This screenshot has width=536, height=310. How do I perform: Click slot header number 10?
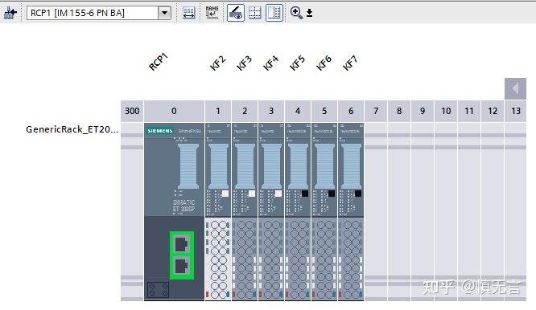pyautogui.click(x=446, y=111)
